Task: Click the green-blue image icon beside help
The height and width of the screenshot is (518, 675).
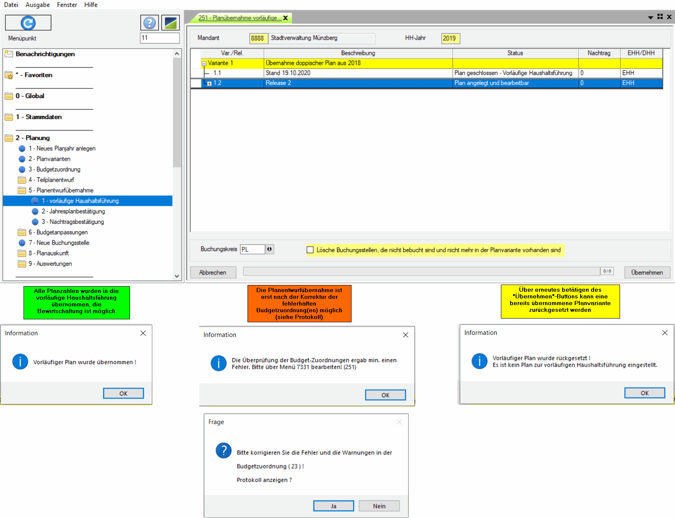Action: click(x=170, y=23)
